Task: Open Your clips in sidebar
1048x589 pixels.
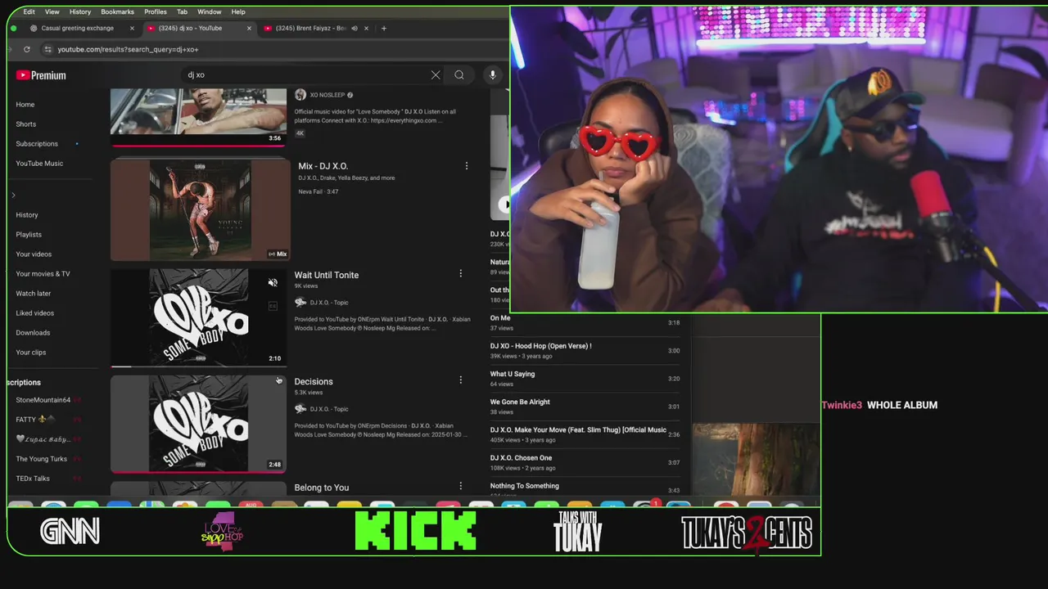Action: [x=31, y=353]
